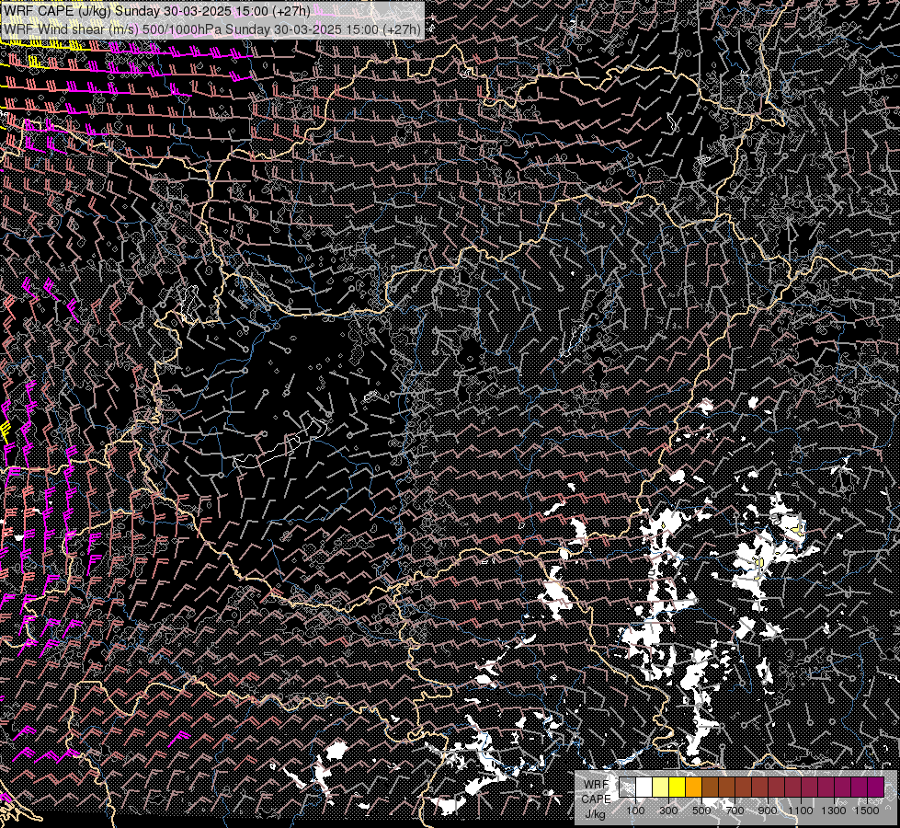900x828 pixels.
Task: Click the WRF CAPE (J/kg) title line
Action: coord(156,11)
